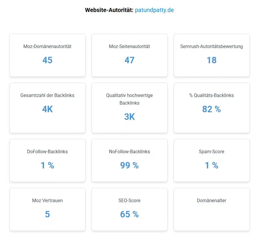Click the high-quality backlinks value 3K
Image resolution: width=258 pixels, height=237 pixels.
click(129, 117)
